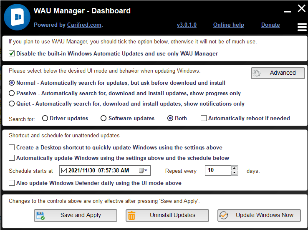The width and height of the screenshot is (308, 230).
Task: Click the Uninstall Updates button
Action: pyautogui.click(x=167, y=215)
